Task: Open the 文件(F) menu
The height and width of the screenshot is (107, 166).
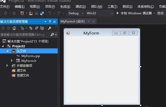Action: (x=5, y=7)
